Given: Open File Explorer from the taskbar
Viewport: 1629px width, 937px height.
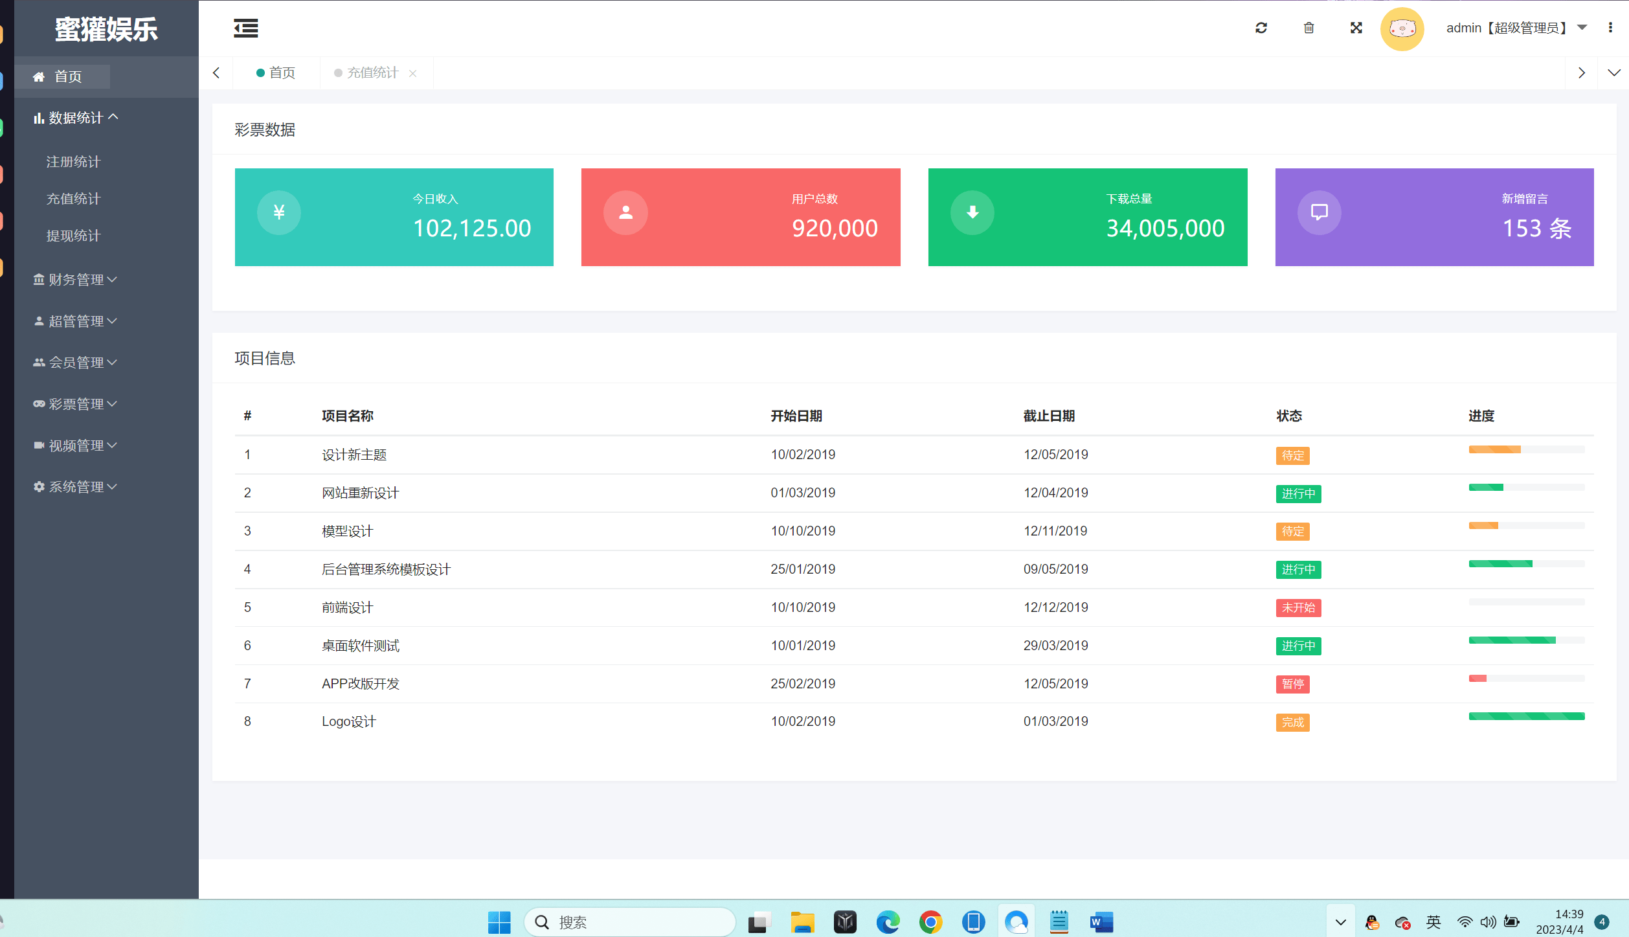Looking at the screenshot, I should 802,922.
